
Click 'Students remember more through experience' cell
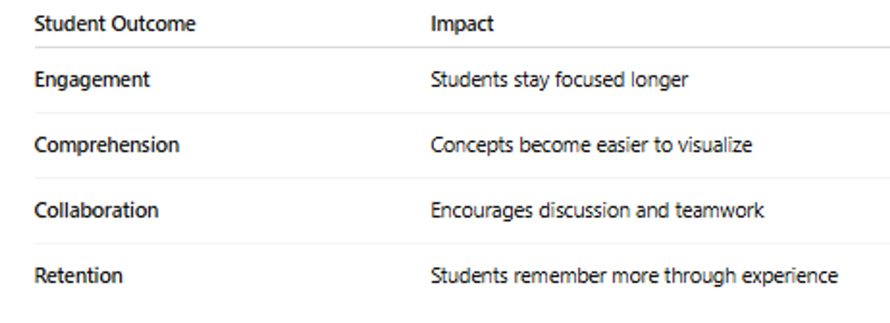tap(634, 276)
